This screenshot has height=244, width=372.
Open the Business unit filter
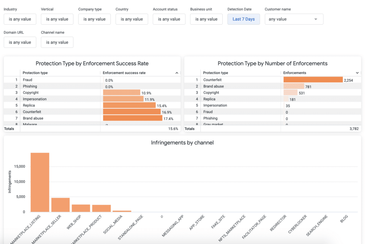click(206, 19)
